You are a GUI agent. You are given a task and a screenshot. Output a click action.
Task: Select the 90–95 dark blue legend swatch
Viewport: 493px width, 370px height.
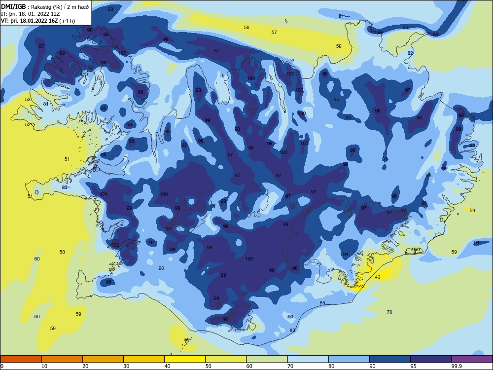[390, 359]
